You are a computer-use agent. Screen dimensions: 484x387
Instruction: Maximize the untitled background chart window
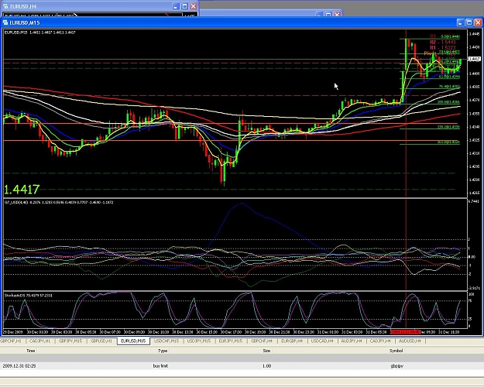coord(328,14)
